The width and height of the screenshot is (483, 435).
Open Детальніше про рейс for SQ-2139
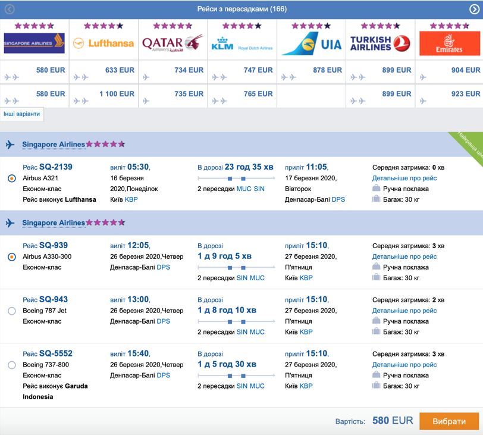404,178
